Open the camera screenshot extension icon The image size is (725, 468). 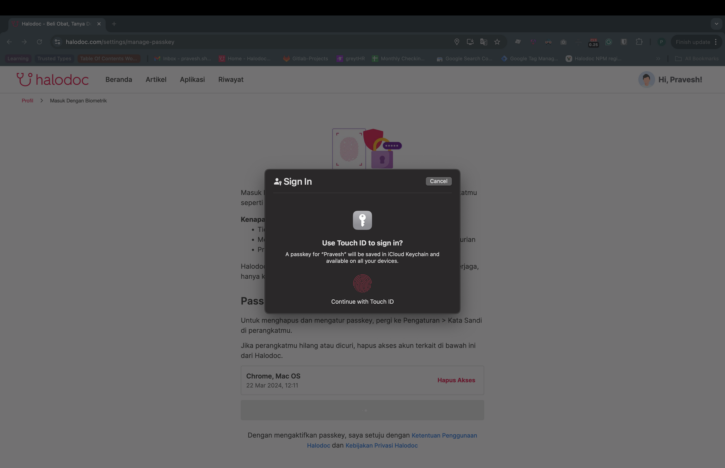563,42
